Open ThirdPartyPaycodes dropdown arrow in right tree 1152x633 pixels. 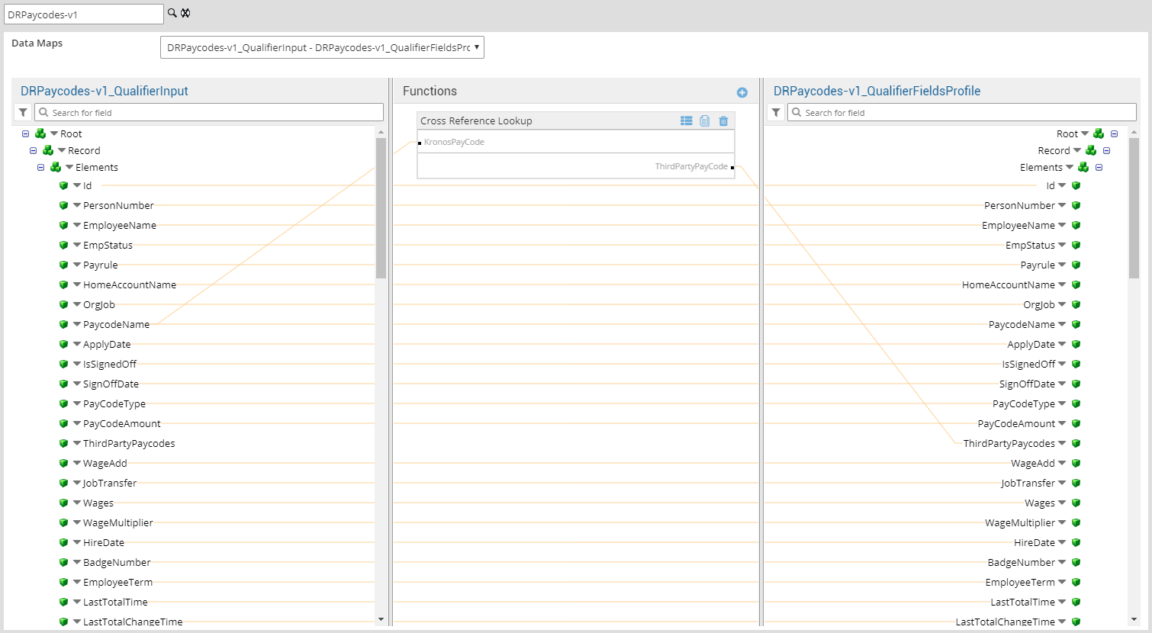pyautogui.click(x=1062, y=443)
